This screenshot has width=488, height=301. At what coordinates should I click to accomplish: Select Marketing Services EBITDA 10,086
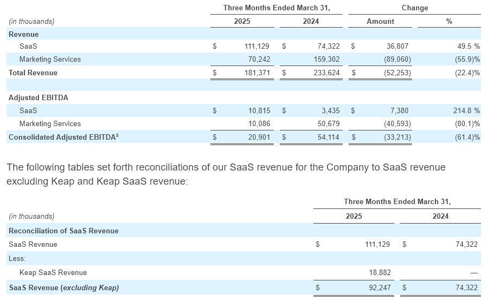259,124
